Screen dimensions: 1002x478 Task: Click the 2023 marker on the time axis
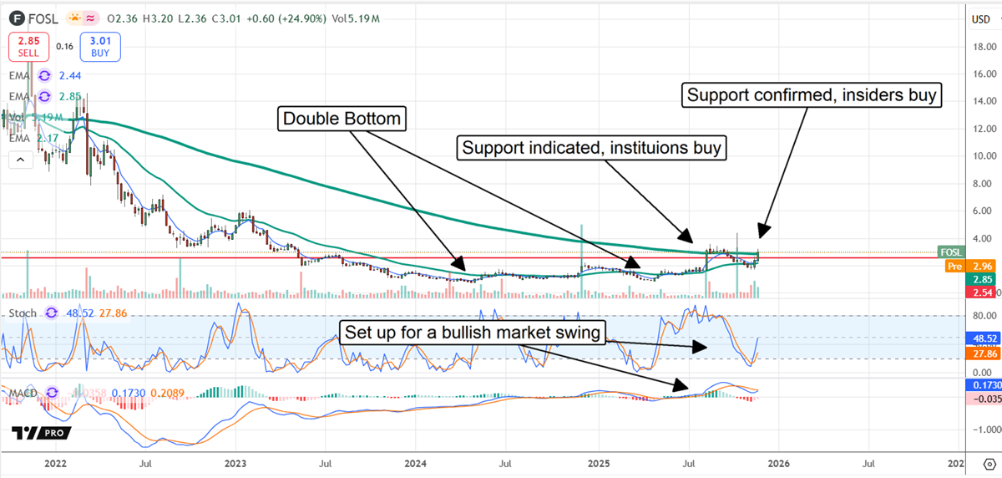point(235,461)
